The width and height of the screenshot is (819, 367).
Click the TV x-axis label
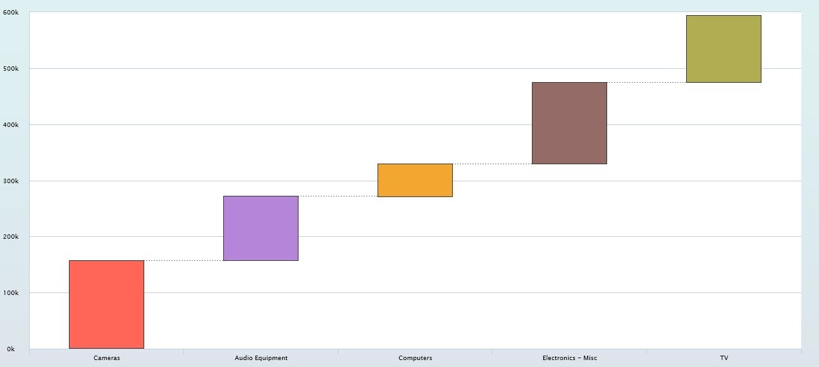tap(724, 358)
